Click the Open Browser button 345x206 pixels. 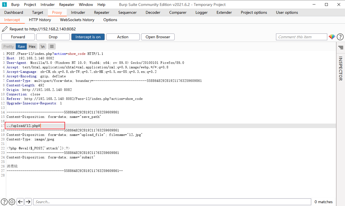coord(158,37)
